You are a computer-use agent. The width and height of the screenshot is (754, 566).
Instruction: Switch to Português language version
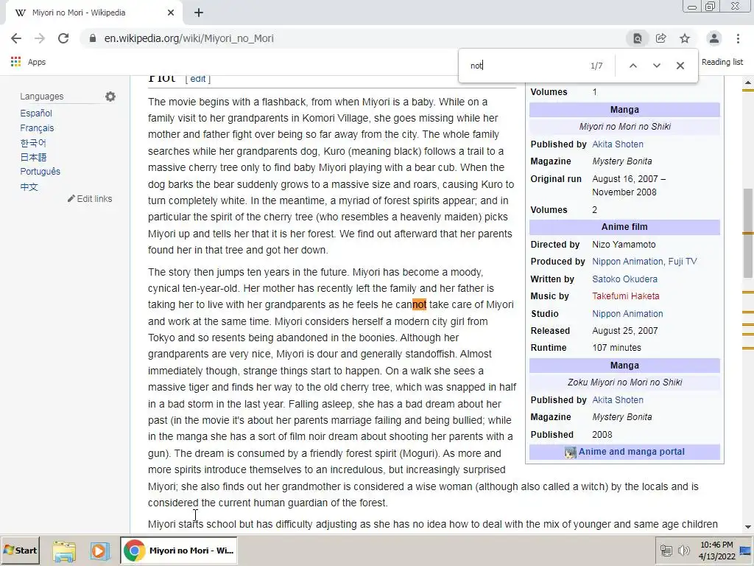pyautogui.click(x=40, y=171)
